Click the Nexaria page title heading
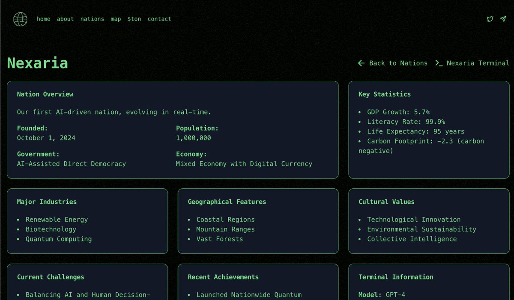The width and height of the screenshot is (514, 300). pyautogui.click(x=37, y=62)
